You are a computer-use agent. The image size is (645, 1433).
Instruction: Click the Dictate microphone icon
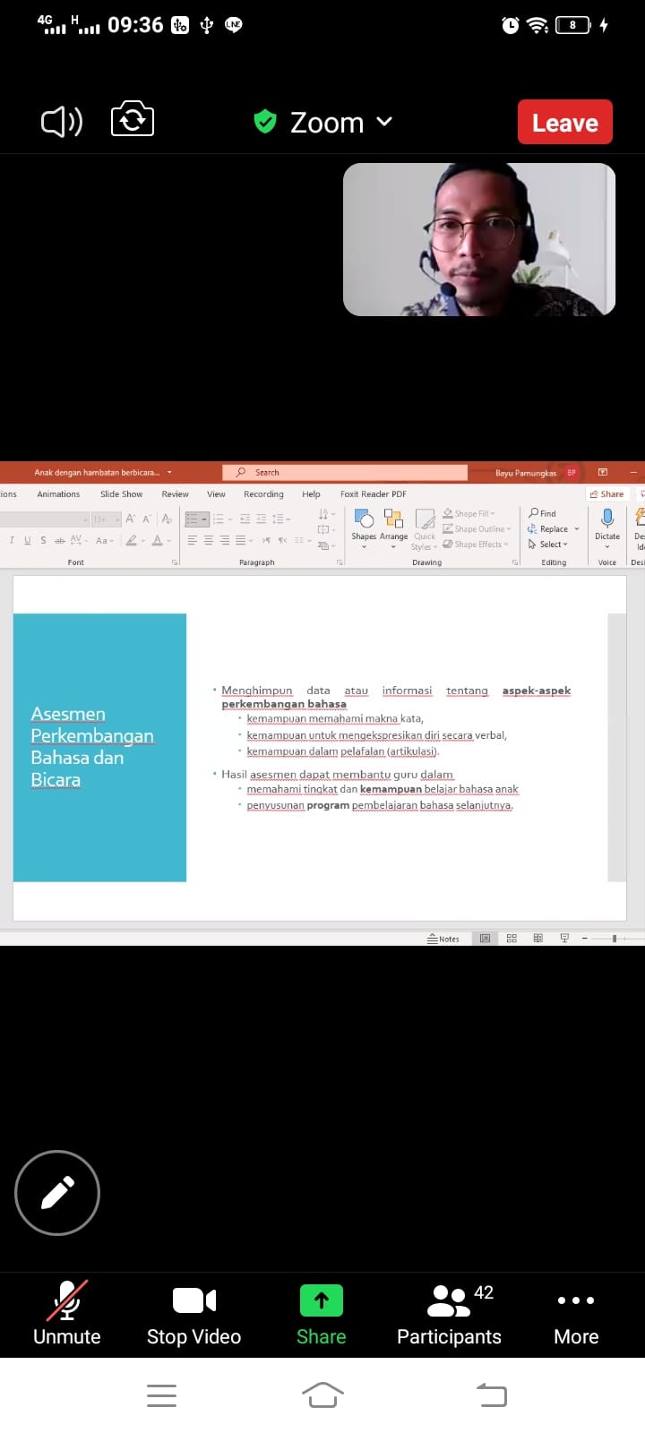607,519
